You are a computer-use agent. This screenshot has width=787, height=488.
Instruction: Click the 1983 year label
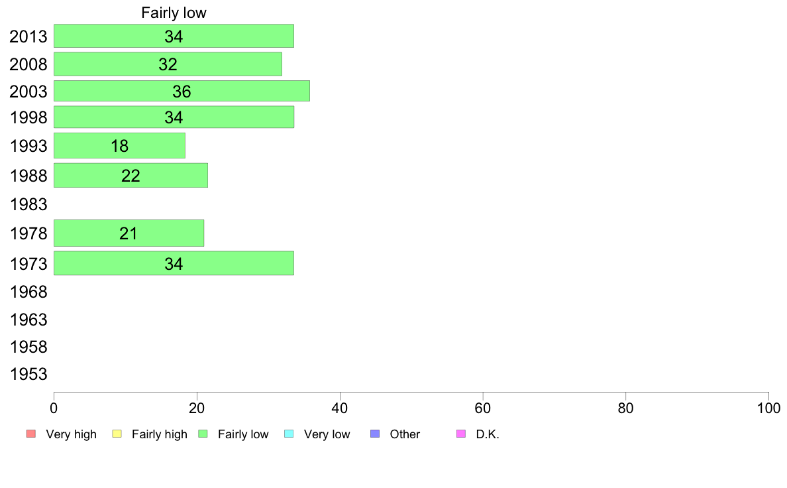click(28, 204)
